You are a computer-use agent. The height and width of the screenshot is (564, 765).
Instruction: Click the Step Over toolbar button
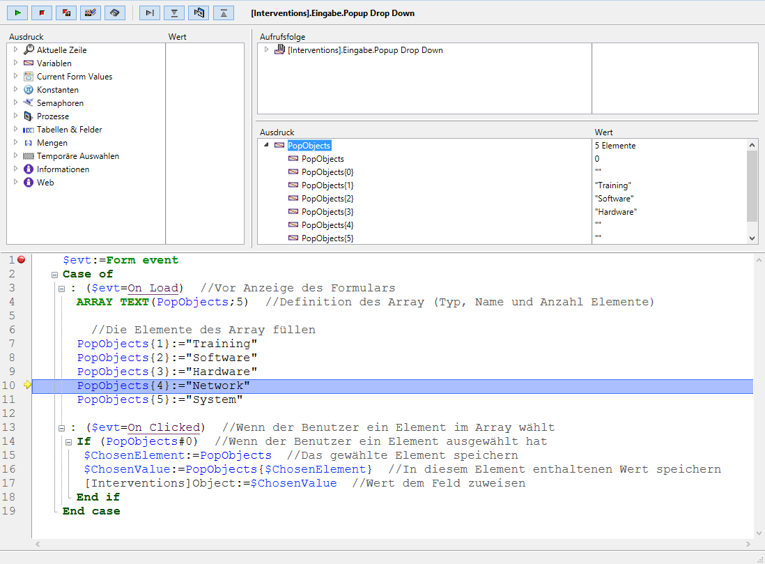[150, 13]
